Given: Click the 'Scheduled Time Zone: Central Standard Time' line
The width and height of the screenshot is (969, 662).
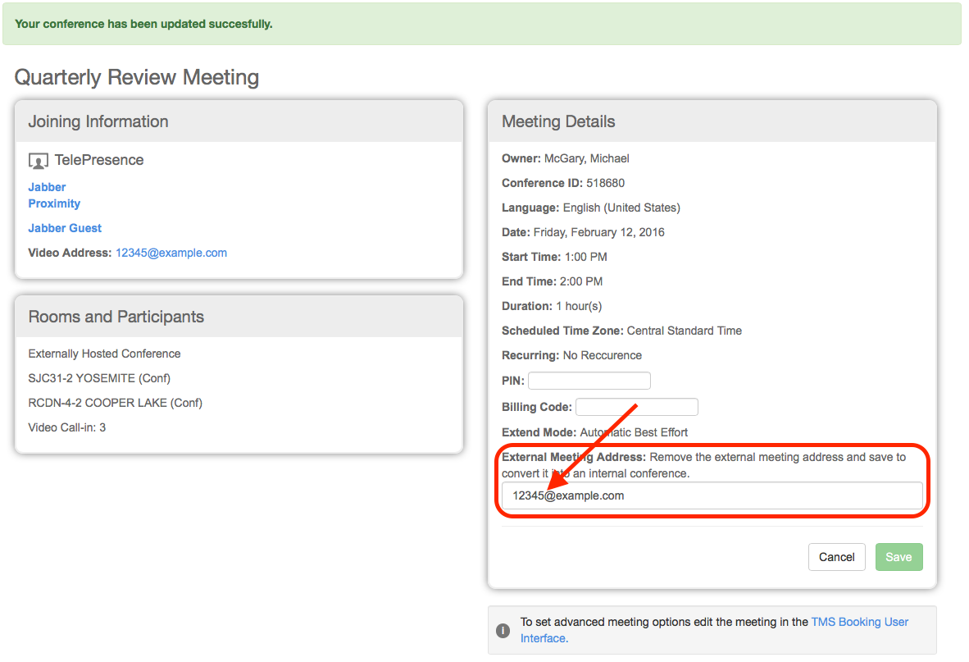Looking at the screenshot, I should click(621, 331).
